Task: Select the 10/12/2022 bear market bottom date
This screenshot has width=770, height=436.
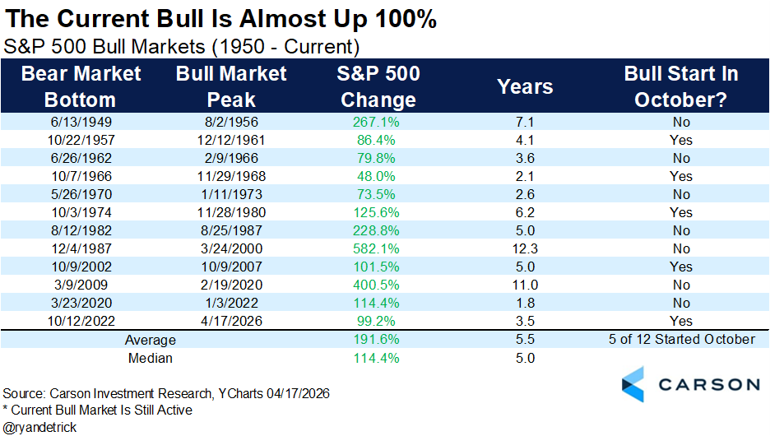Action: (81, 321)
